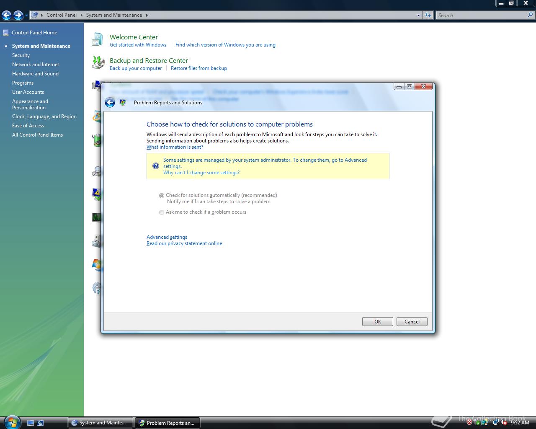Click Get started with Windows
Screen dimensions: 536x429
[x=138, y=45]
